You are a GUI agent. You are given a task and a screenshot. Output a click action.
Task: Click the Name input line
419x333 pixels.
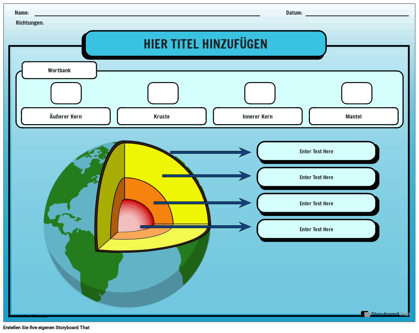point(147,14)
